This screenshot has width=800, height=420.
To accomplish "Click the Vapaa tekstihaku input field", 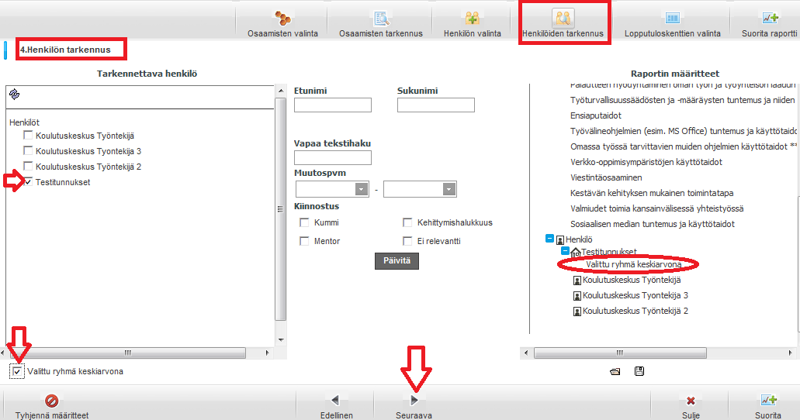I will pyautogui.click(x=333, y=157).
